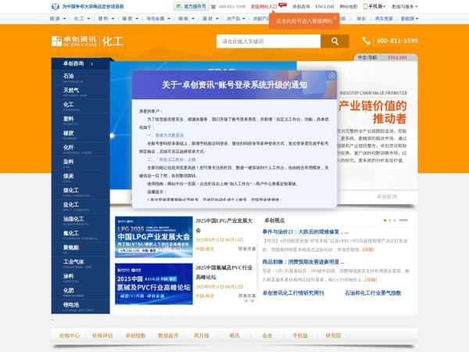The height and width of the screenshot is (352, 469).
Task: Switch to ENGLISH in the top bar
Action: (x=324, y=6)
